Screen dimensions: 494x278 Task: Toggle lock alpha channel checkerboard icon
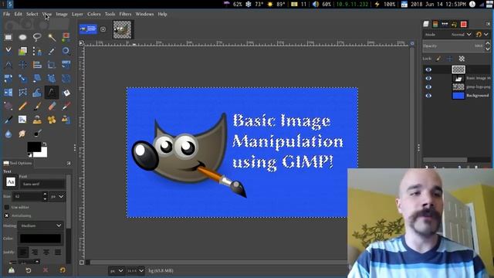pos(462,59)
